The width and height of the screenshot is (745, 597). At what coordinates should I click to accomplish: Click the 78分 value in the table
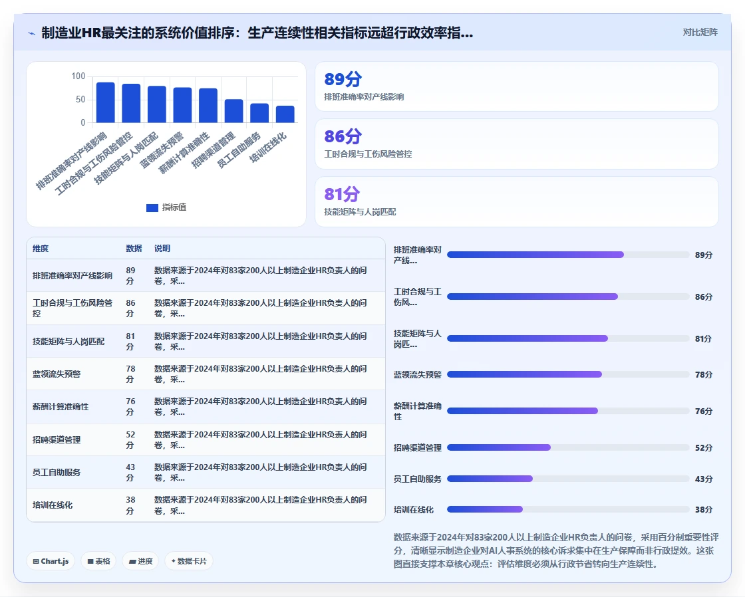[130, 374]
